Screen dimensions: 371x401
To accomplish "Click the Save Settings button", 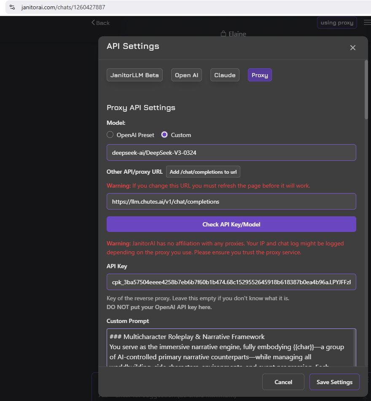I will point(334,382).
